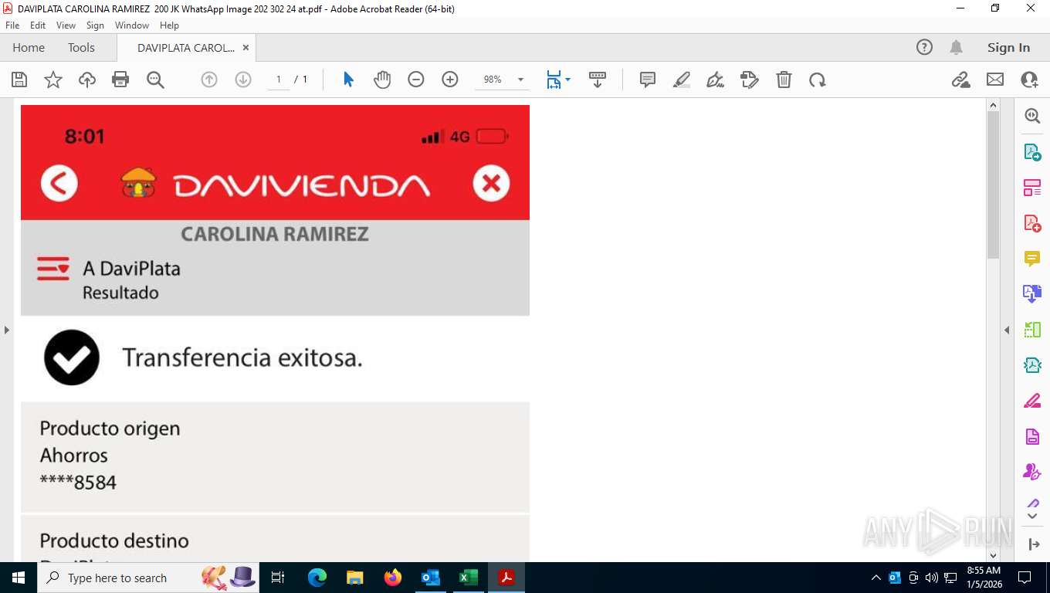The image size is (1050, 593).
Task: Upload the file to cloud storage
Action: [x=87, y=80]
